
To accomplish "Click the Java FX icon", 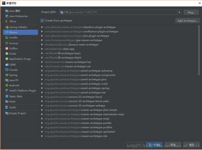I will (x=7, y=80).
